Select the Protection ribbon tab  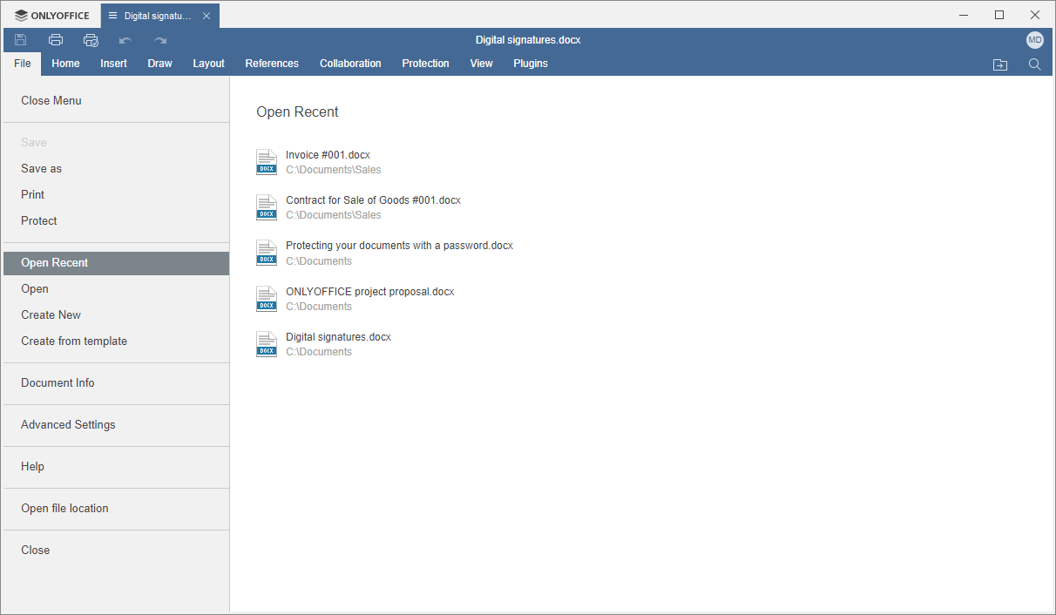(425, 63)
